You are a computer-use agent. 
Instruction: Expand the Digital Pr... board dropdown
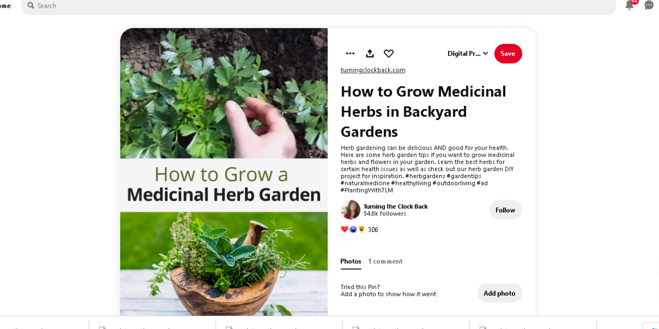(467, 54)
